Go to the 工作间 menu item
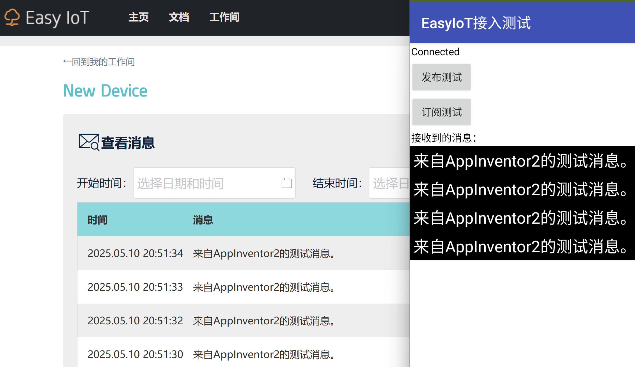Viewport: 635px width, 367px height. coord(224,17)
